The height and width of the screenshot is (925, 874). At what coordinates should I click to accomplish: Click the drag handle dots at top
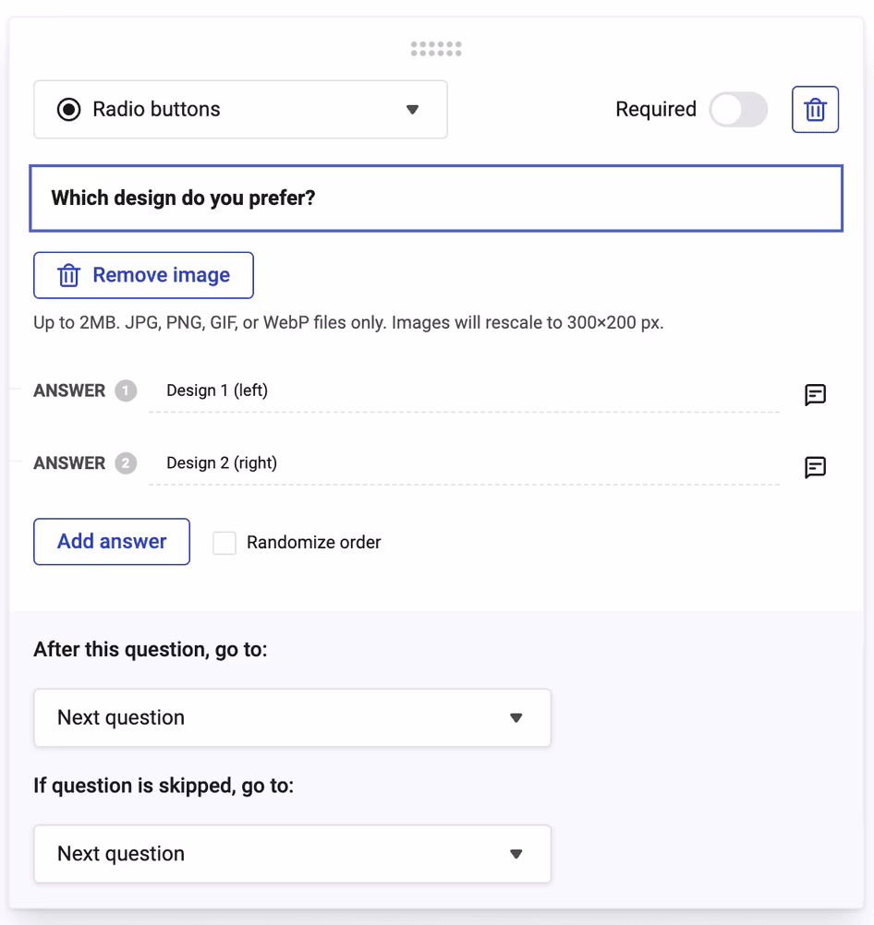[x=436, y=49]
